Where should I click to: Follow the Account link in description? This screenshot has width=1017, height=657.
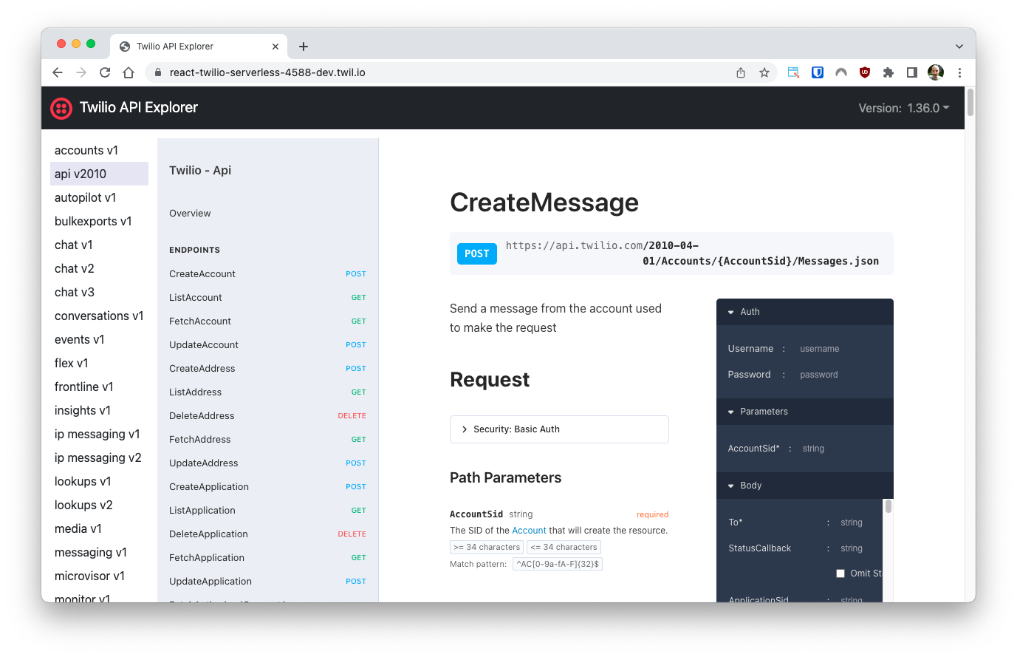click(529, 531)
